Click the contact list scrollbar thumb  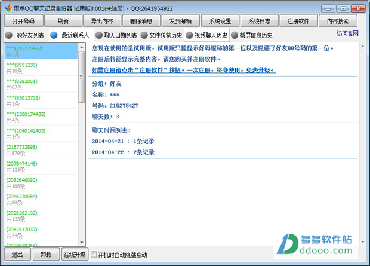[81, 77]
